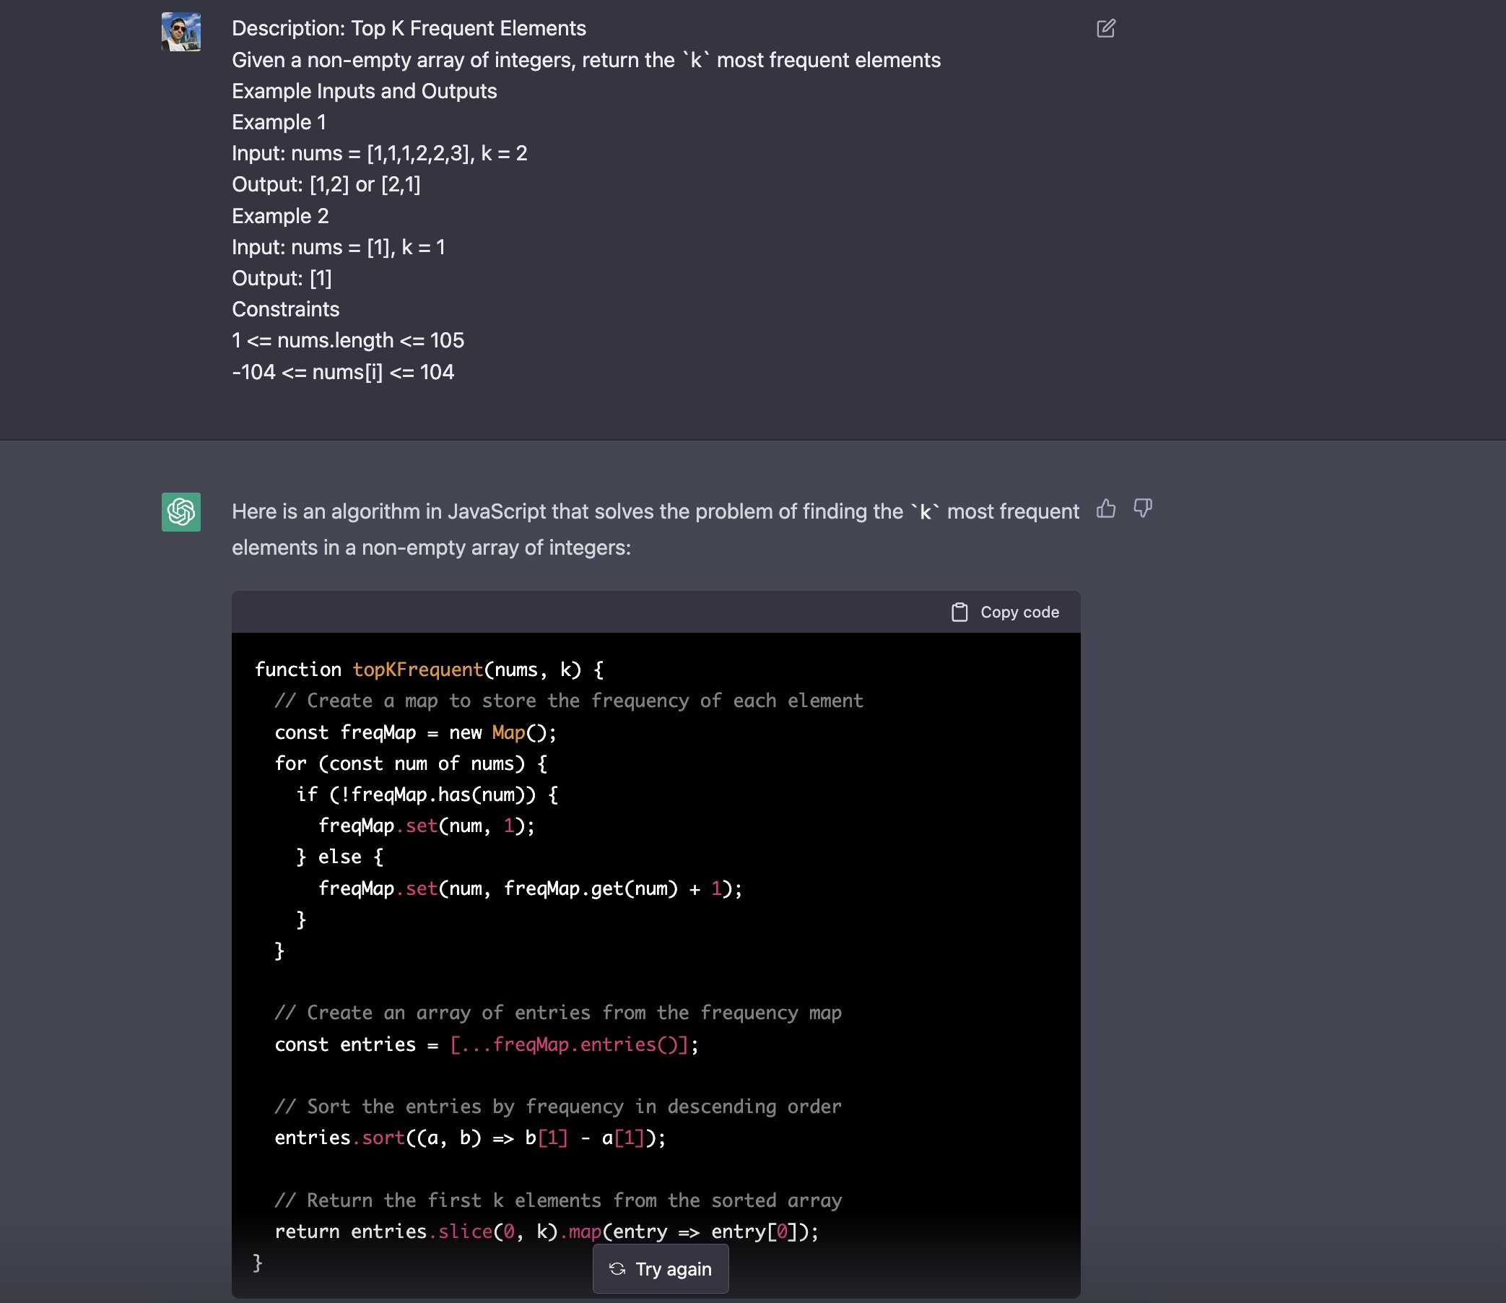Click 'Input: nums = [1], k = 1' line

pyautogui.click(x=339, y=247)
